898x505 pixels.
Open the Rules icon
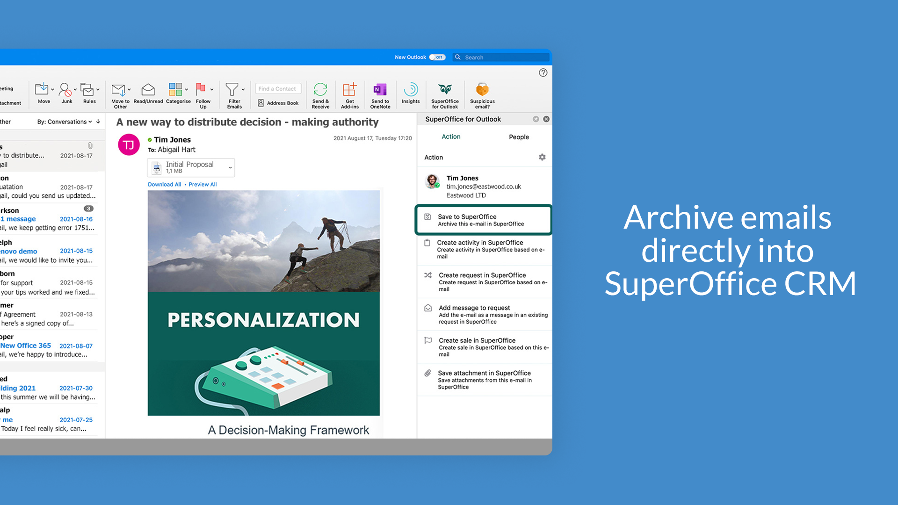pos(87,89)
